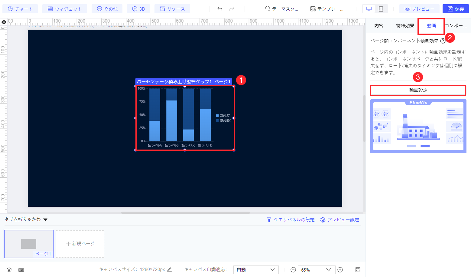Open the 65% zoom dropdown

click(317, 270)
